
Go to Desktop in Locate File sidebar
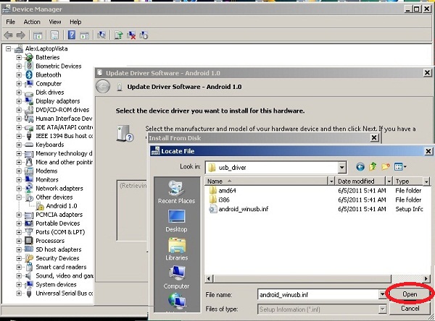176,221
